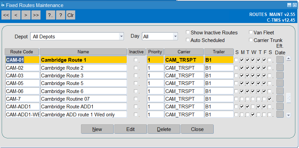Open the Day dropdown selector
This screenshot has width=299, height=148.
175,36
